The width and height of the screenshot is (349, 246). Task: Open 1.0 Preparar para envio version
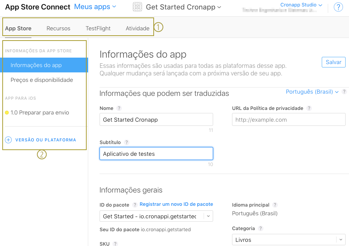pos(40,113)
